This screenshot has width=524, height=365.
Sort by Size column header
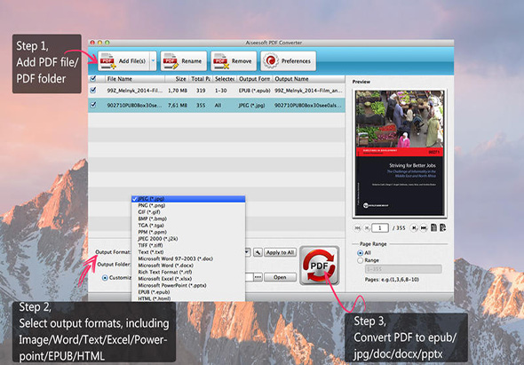coord(177,79)
